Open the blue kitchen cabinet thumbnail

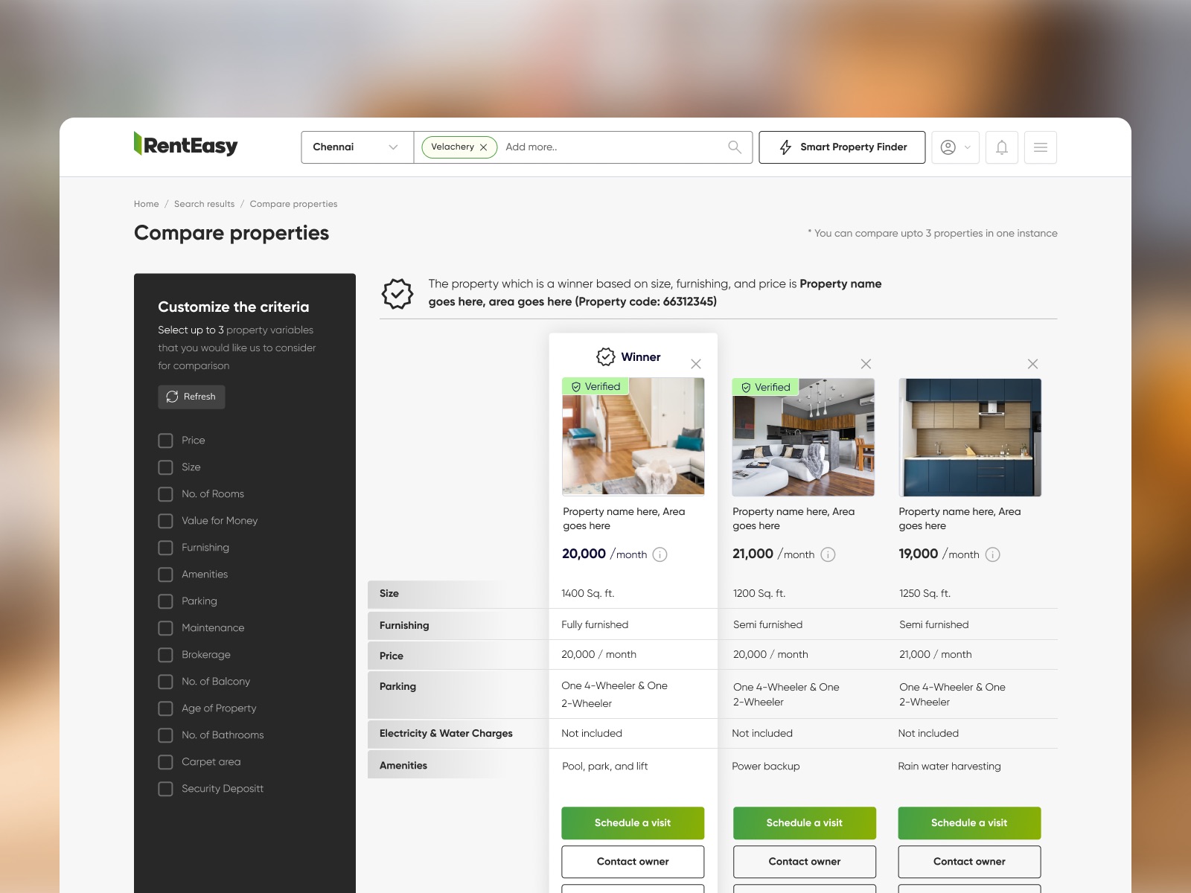pyautogui.click(x=970, y=438)
